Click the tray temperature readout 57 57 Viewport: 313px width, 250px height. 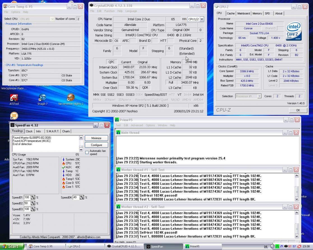click(292, 246)
